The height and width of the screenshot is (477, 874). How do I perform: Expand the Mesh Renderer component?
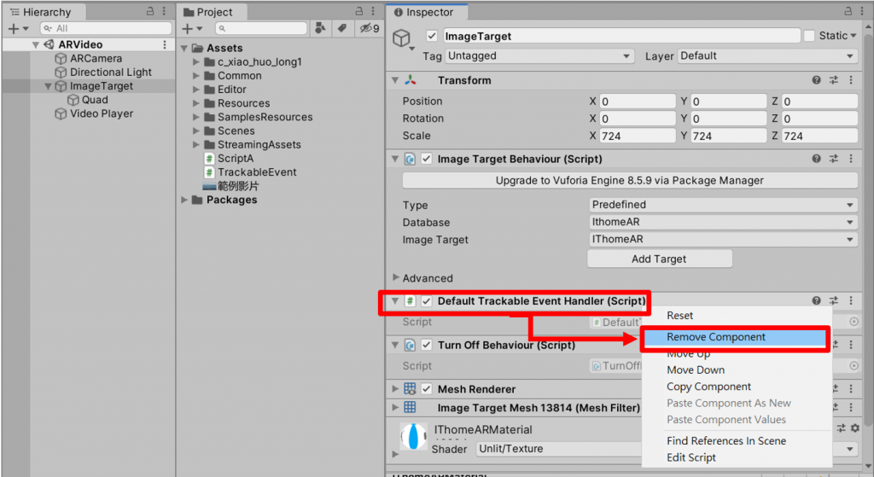[395, 388]
